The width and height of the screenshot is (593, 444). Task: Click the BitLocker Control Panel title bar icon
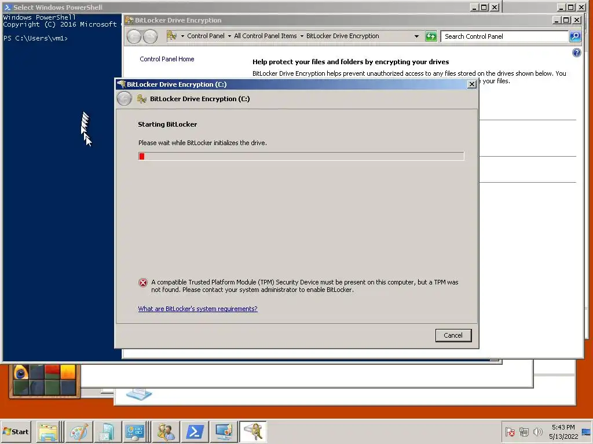(x=129, y=20)
